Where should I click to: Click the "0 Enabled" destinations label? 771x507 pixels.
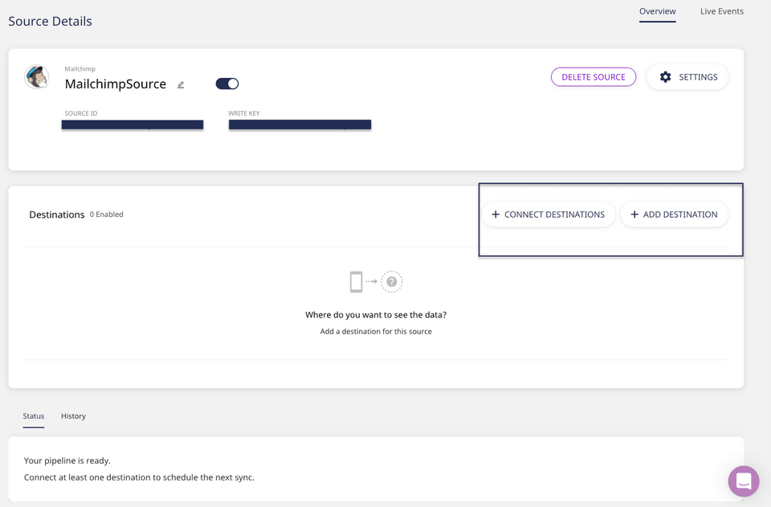click(107, 215)
